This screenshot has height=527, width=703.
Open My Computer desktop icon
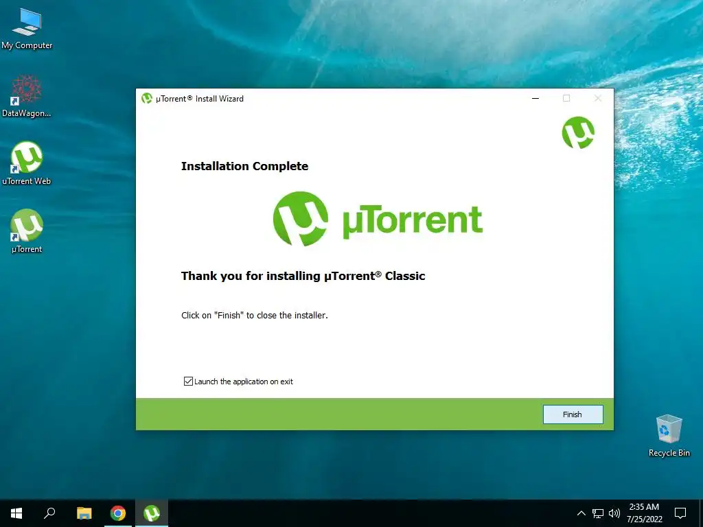pyautogui.click(x=27, y=29)
